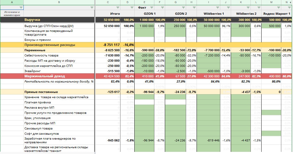Open the column F filter dropdown

[161, 7]
